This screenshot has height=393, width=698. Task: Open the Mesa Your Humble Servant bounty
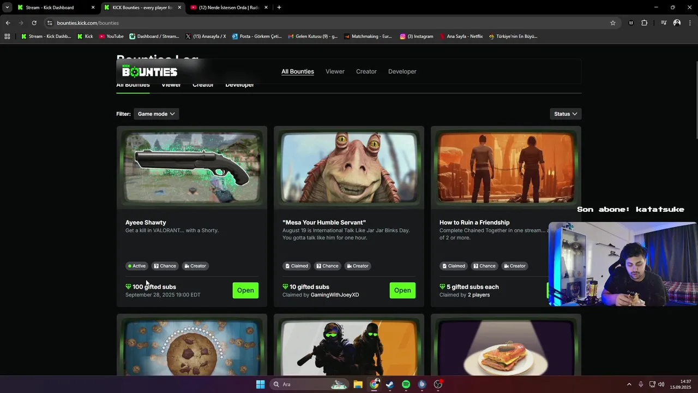(x=402, y=290)
